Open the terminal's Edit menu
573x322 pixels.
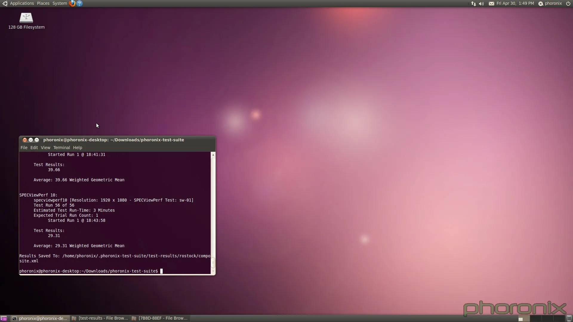pyautogui.click(x=34, y=148)
